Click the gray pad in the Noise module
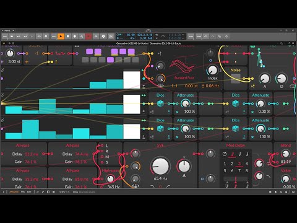Image resolution: width=297 pixels, height=223 pixels. pos(235,79)
